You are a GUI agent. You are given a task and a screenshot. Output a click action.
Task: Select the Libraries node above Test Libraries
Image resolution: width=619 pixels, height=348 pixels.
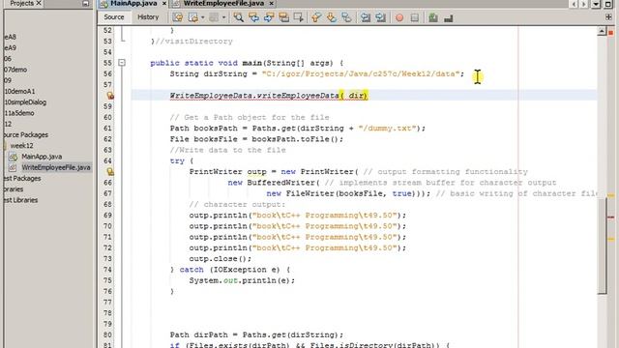coord(14,189)
